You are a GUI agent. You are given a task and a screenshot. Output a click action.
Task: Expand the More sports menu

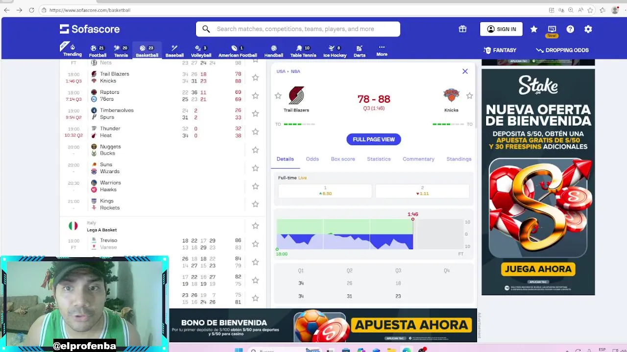coord(382,51)
